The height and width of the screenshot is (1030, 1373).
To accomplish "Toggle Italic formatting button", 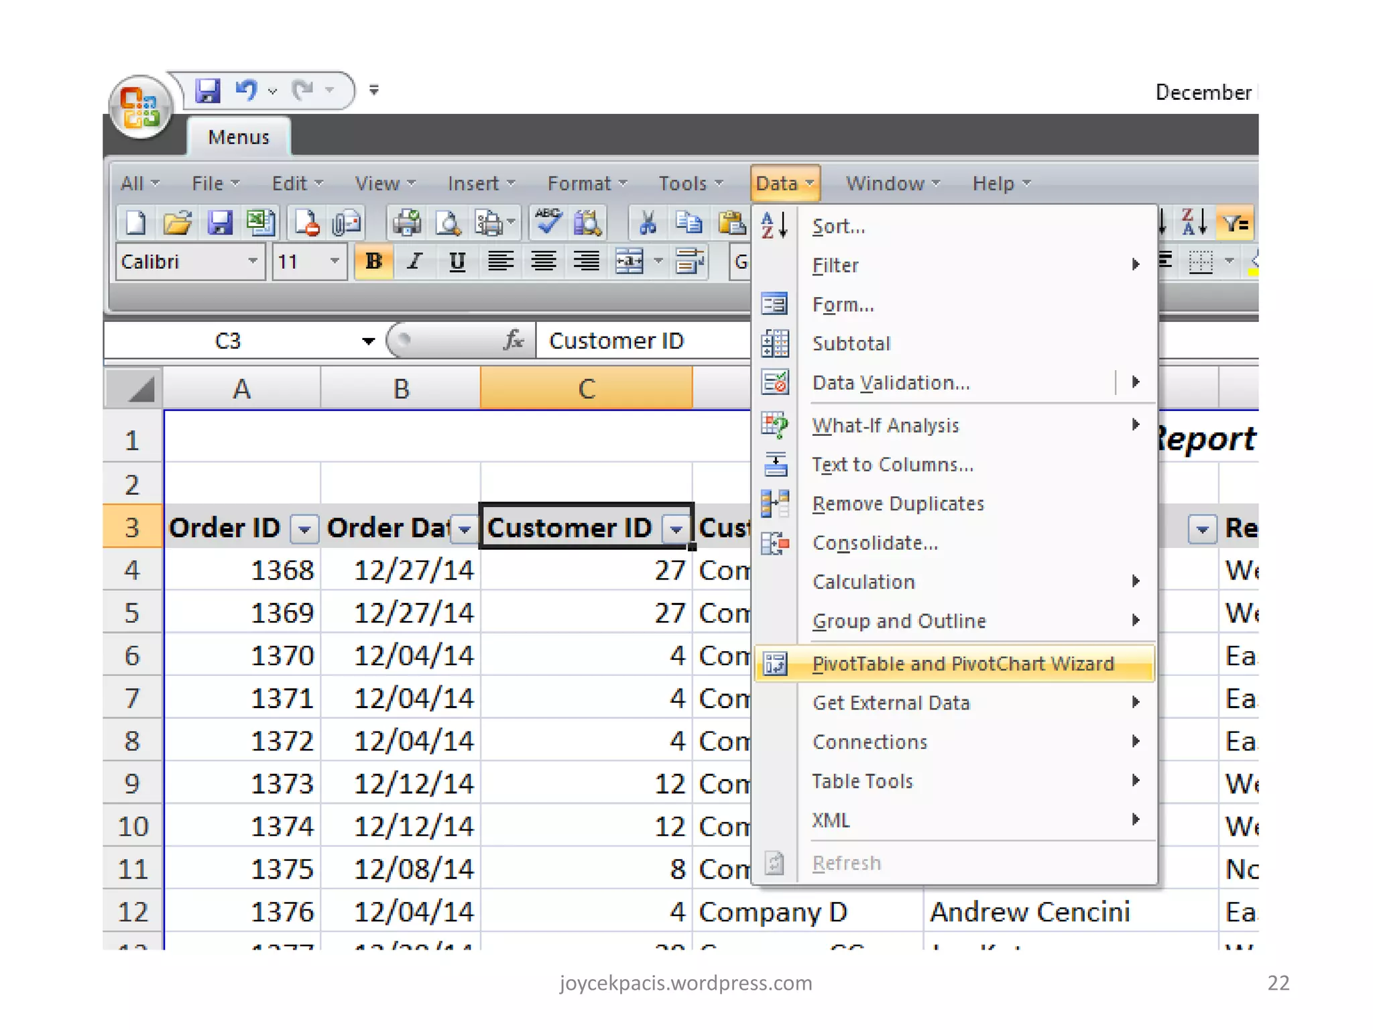I will pyautogui.click(x=415, y=262).
